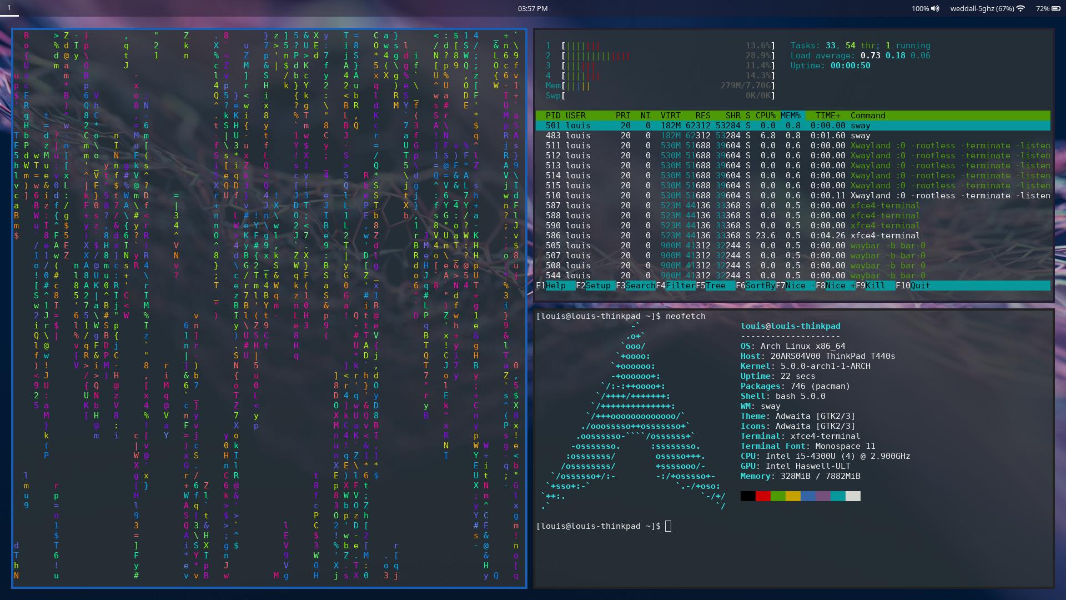Select workspace 1 in the top bar

(x=9, y=8)
